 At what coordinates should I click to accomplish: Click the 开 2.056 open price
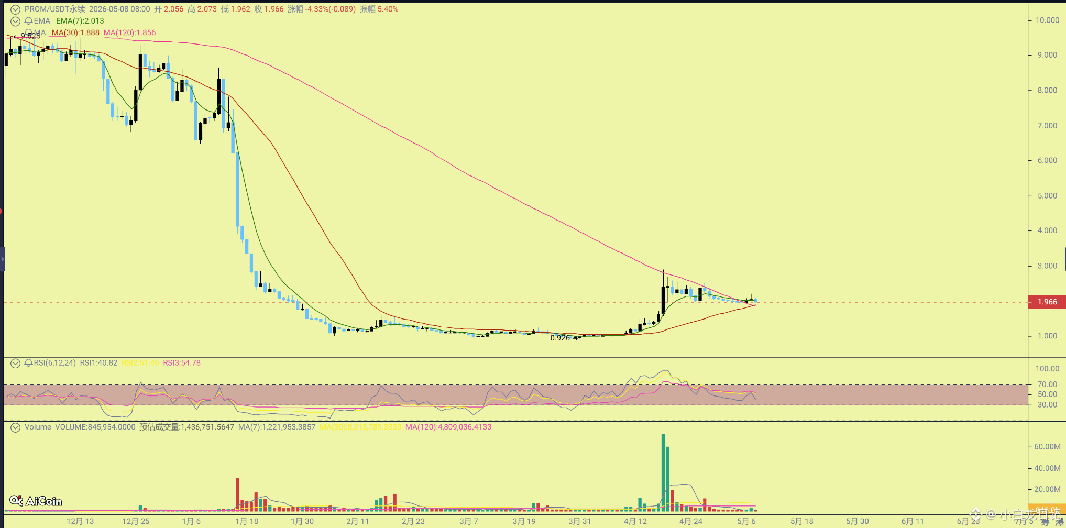[x=169, y=9]
